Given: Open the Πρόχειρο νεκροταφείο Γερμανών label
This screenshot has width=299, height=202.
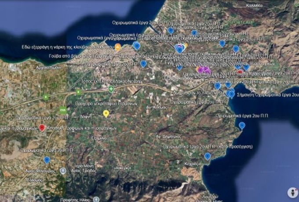Looking at the screenshot, I should click(x=106, y=104).
